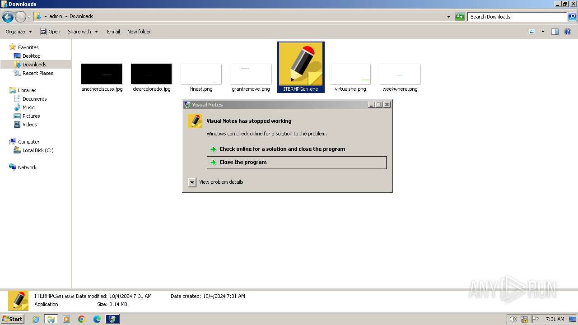
Task: Click New folder in the toolbar
Action: pyautogui.click(x=139, y=32)
